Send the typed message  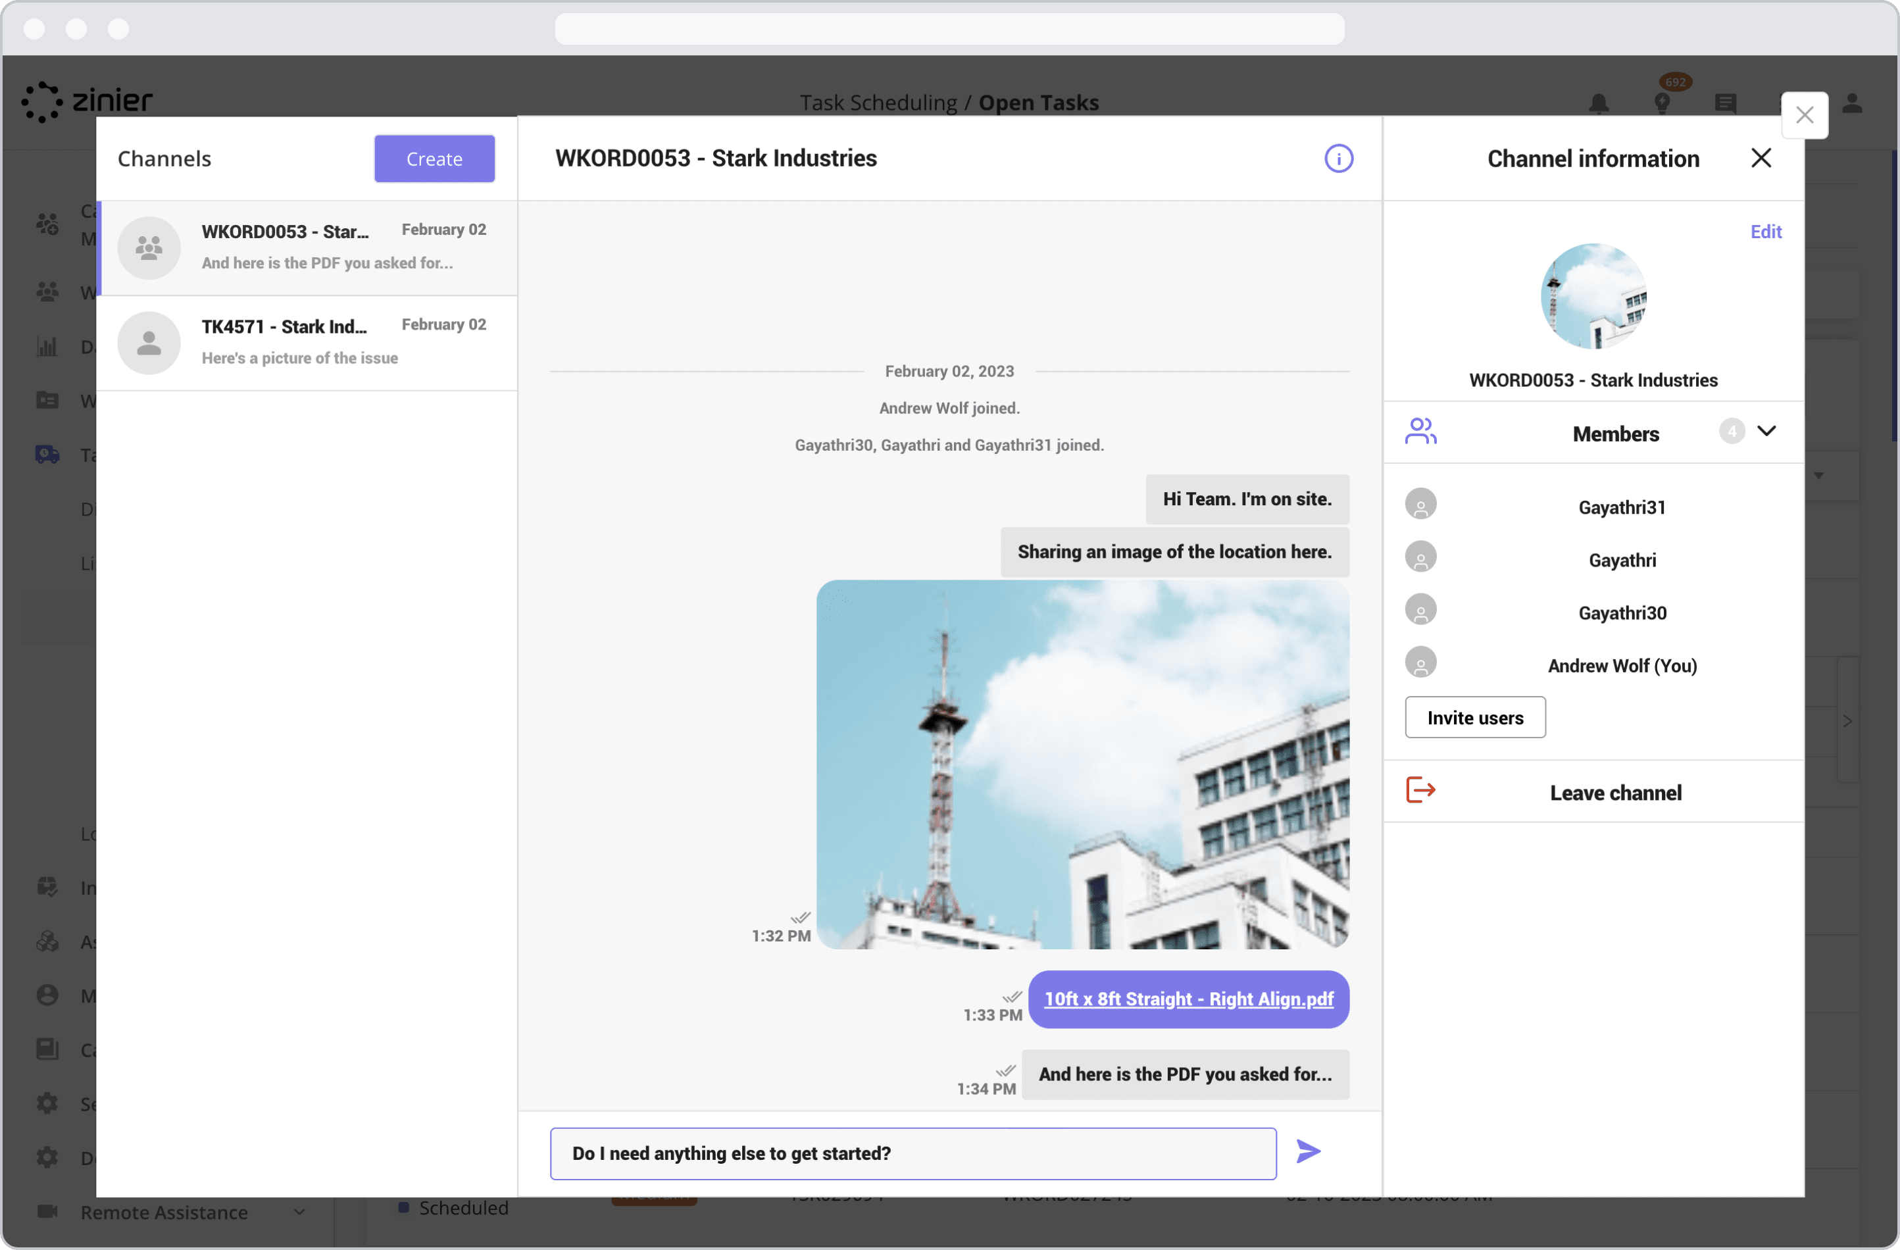[1309, 1152]
